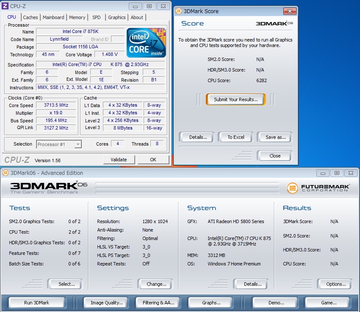This screenshot has height=312, width=360.
Task: Click Submit Your Results button
Action: click(x=235, y=99)
